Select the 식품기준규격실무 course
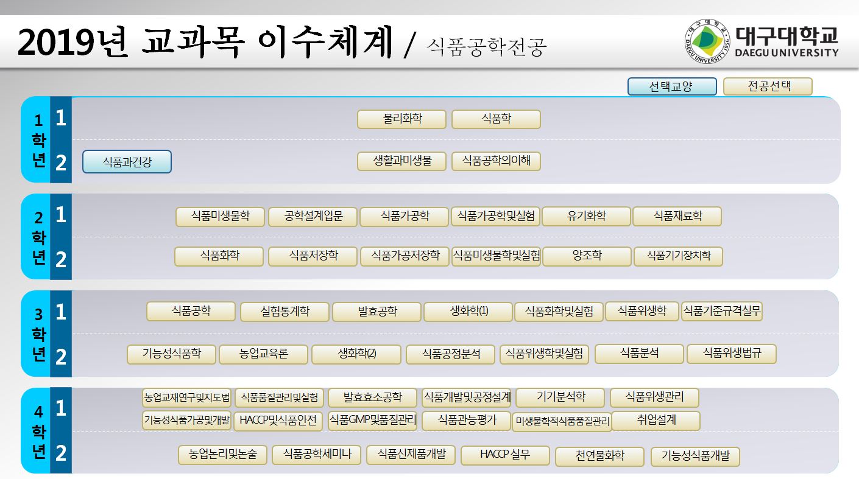Viewport: 859px width, 479px height. pos(721,311)
